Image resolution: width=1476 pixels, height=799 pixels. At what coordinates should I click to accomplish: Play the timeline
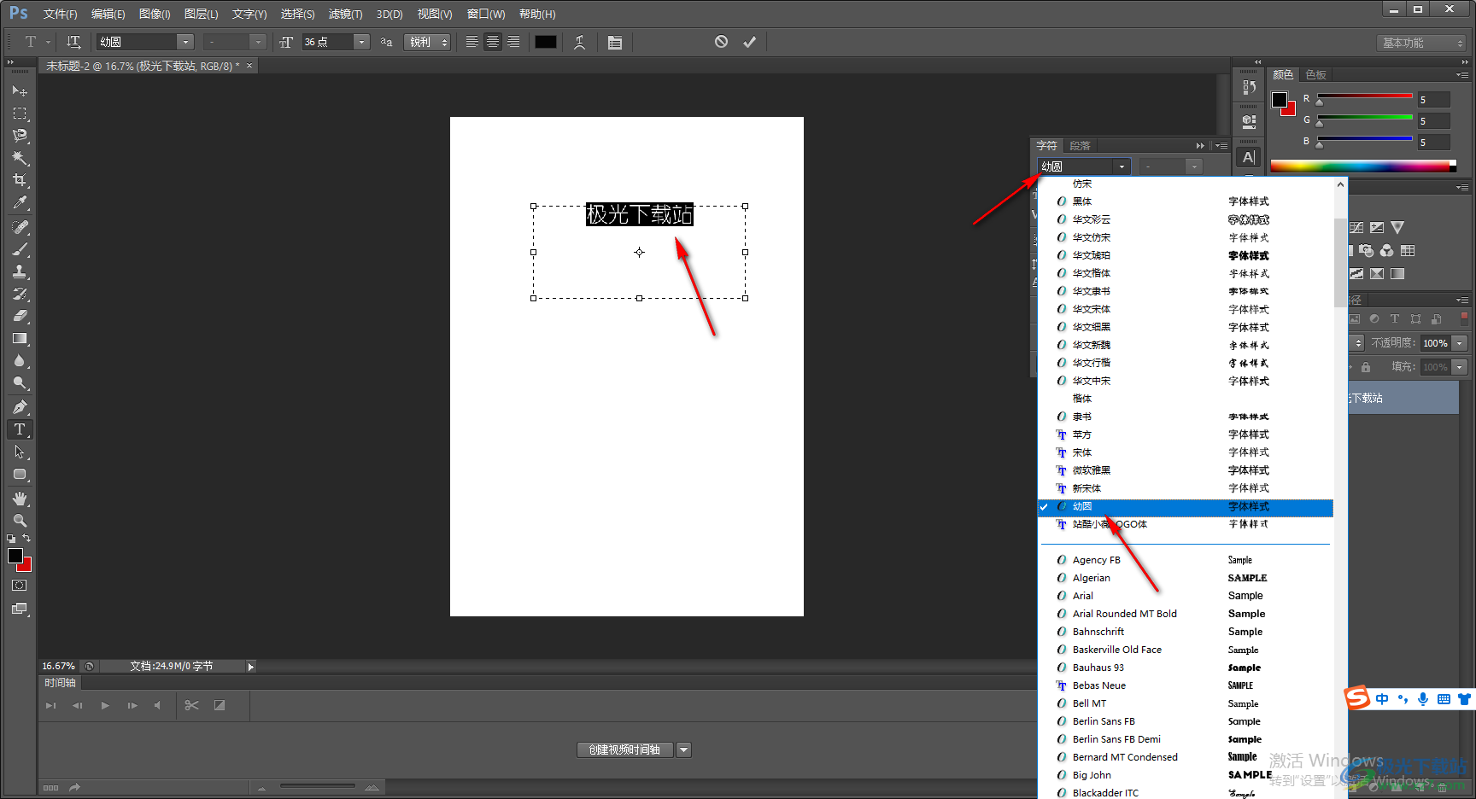(x=105, y=705)
